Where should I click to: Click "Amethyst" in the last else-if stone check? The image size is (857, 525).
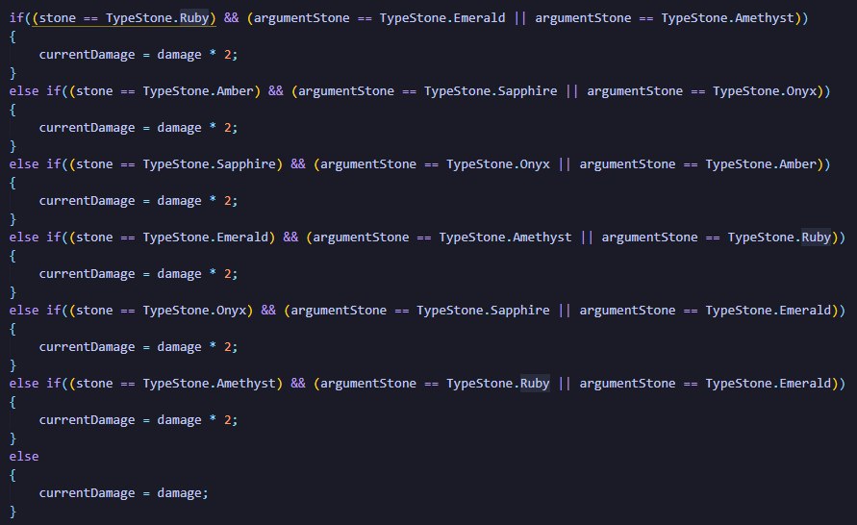[x=246, y=384]
